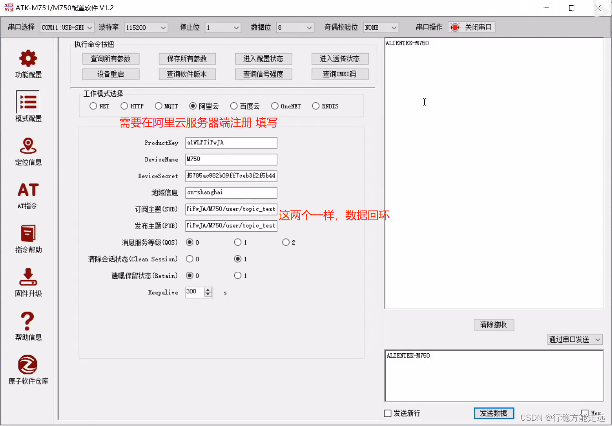Select the RNDIS work mode

pos(316,106)
